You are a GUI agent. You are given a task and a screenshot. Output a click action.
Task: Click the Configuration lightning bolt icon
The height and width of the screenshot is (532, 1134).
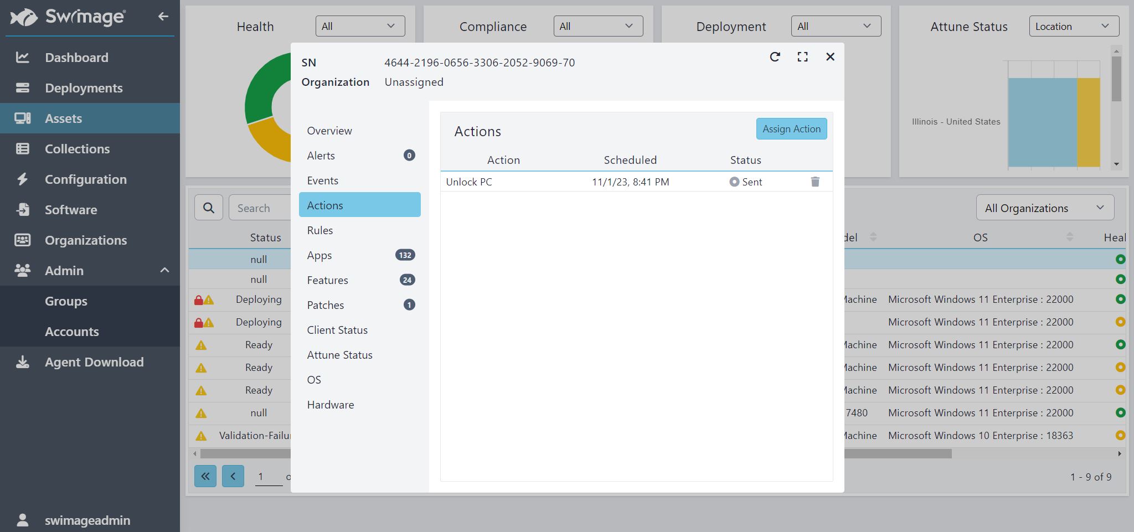[22, 179]
